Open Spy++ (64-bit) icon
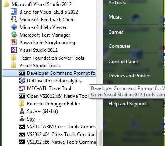Screen dimensions: 165x146 pyautogui.click(x=22, y=111)
